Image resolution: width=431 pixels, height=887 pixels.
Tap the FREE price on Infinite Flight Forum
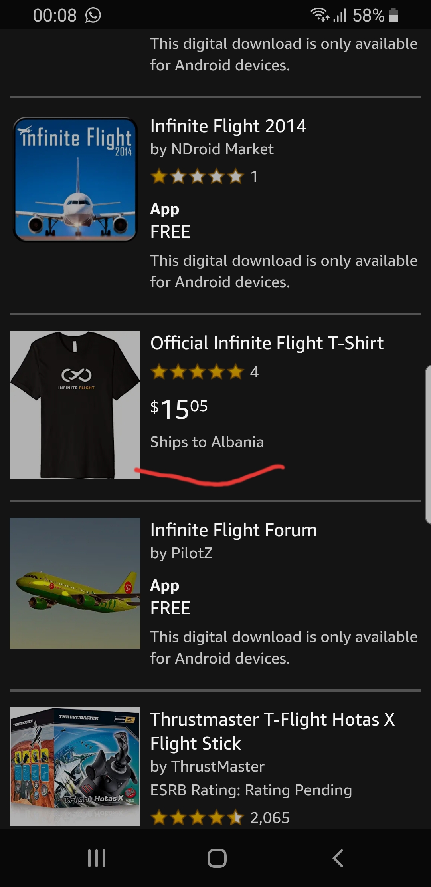tap(170, 608)
